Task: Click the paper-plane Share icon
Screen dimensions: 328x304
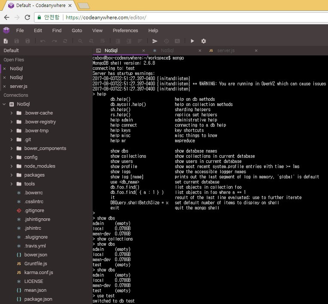Action: (x=155, y=41)
